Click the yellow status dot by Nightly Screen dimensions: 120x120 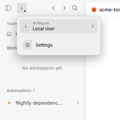tap(9, 103)
